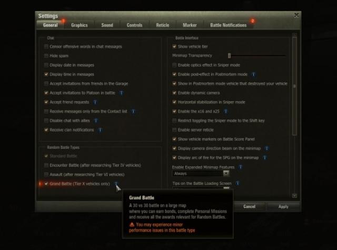Click info icon beside Receive clan notifications

[100, 130]
